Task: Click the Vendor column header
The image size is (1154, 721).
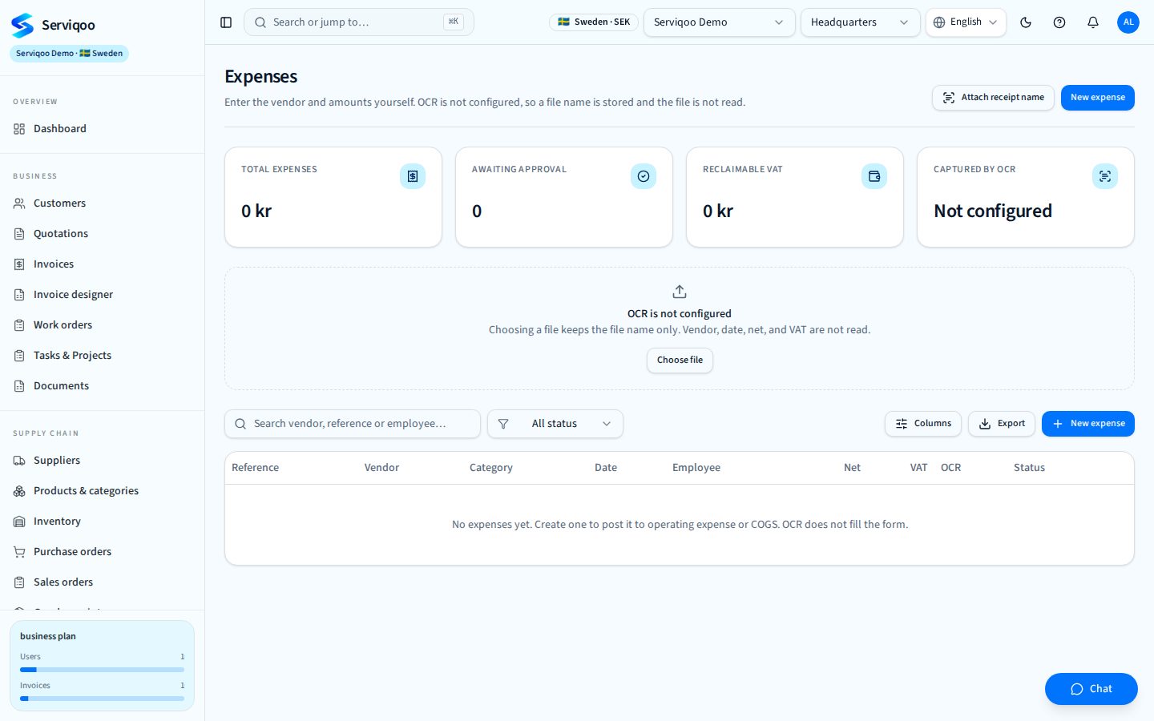Action: click(381, 468)
